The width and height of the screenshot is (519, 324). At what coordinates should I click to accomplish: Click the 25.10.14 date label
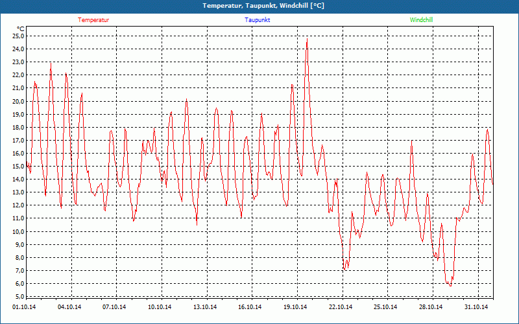tap(385, 307)
